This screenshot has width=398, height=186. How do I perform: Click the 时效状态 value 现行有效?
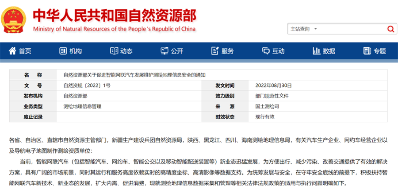click(265, 117)
